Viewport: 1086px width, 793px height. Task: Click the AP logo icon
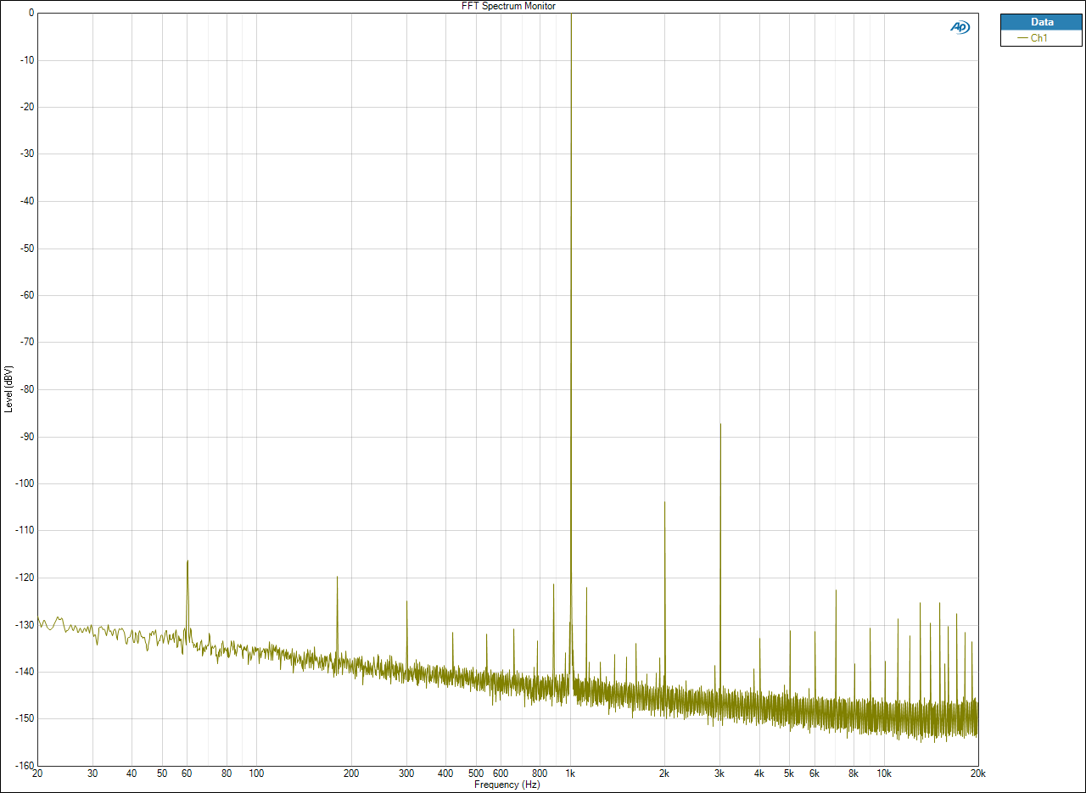pos(960,27)
